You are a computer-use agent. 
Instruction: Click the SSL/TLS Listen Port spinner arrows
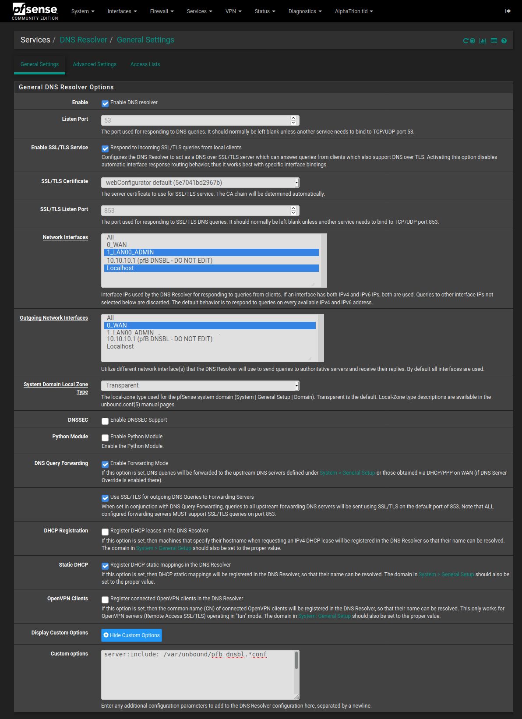click(x=293, y=210)
